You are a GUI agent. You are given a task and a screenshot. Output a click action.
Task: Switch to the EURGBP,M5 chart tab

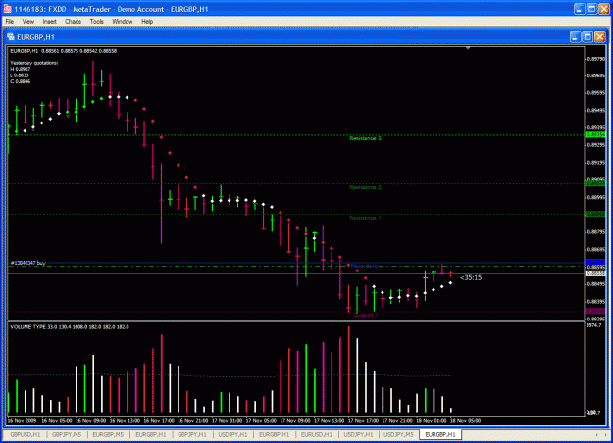tap(108, 434)
